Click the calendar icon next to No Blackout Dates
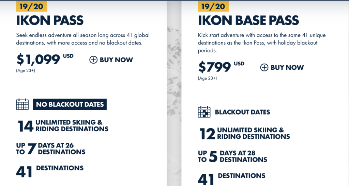 [x=22, y=104]
